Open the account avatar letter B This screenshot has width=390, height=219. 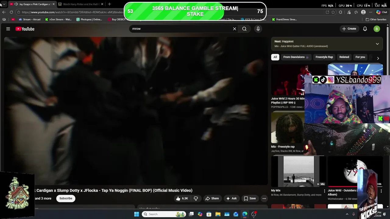[377, 29]
